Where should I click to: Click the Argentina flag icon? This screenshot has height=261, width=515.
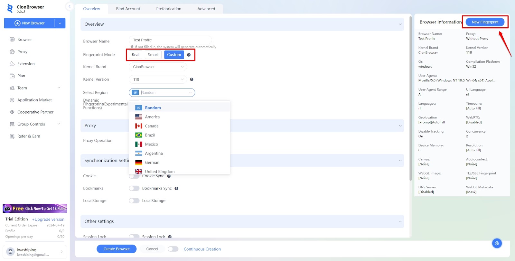coord(139,153)
